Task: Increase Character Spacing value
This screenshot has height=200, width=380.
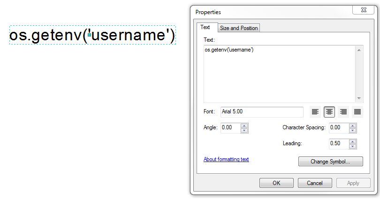Action: point(352,125)
